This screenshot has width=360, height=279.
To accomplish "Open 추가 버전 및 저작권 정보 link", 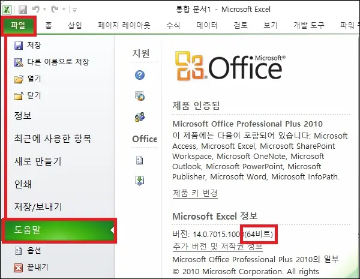I will (x=218, y=247).
